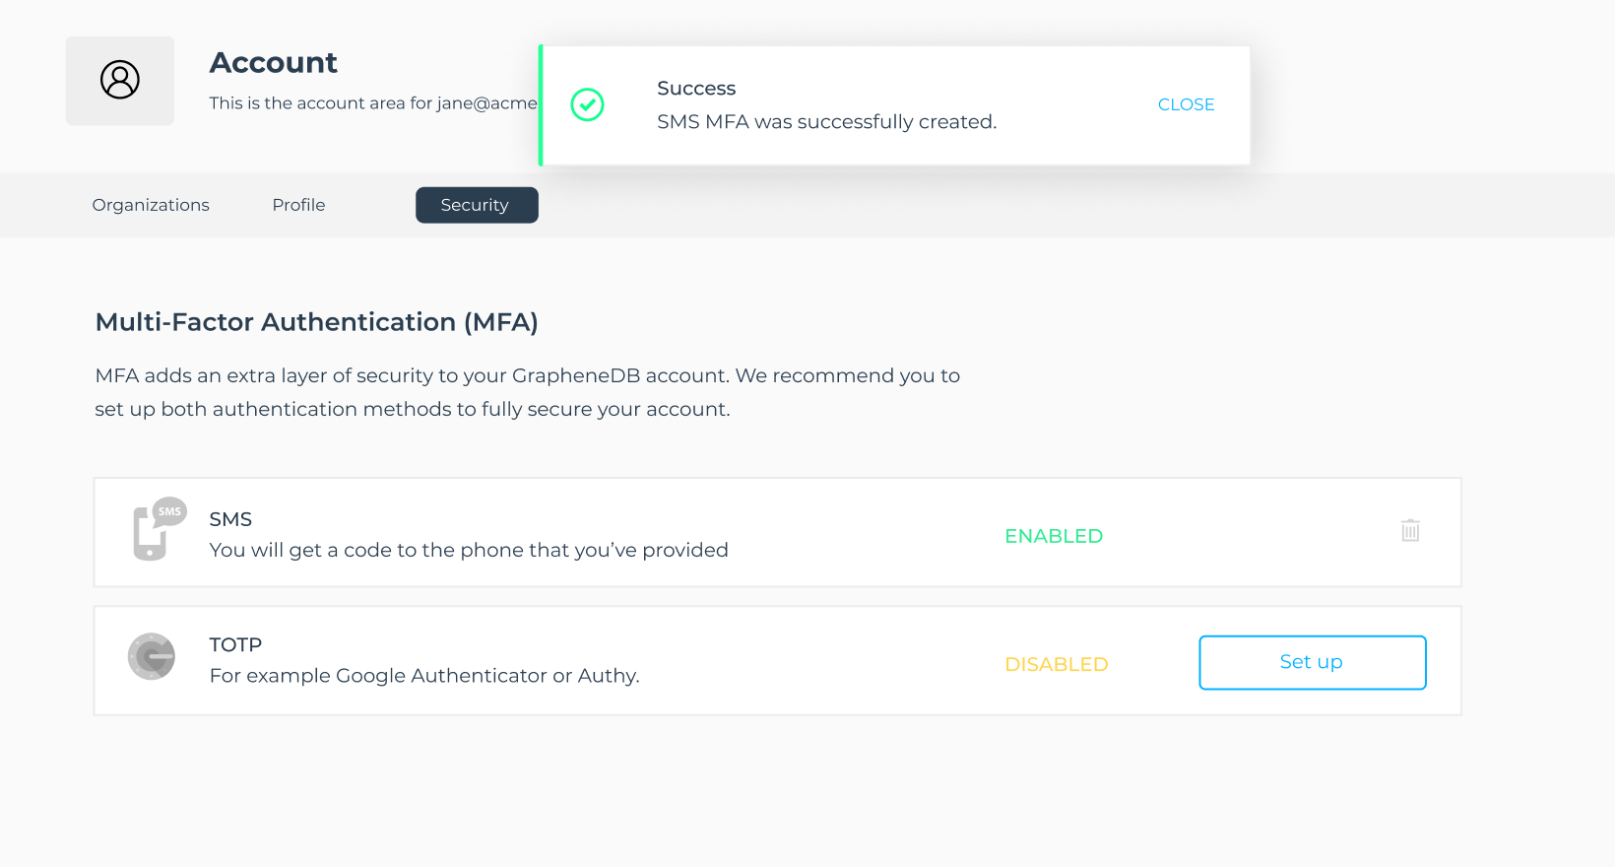This screenshot has height=867, width=1615.
Task: Click the Success notification title
Action: pos(696,89)
